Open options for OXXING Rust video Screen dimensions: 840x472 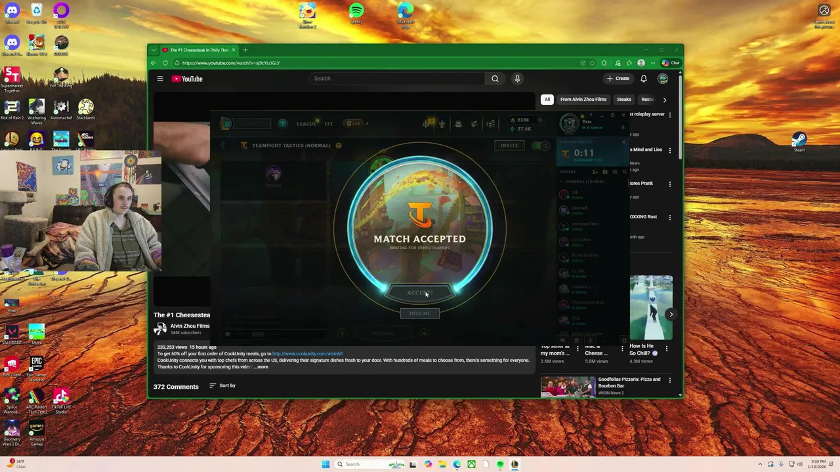[x=670, y=217]
